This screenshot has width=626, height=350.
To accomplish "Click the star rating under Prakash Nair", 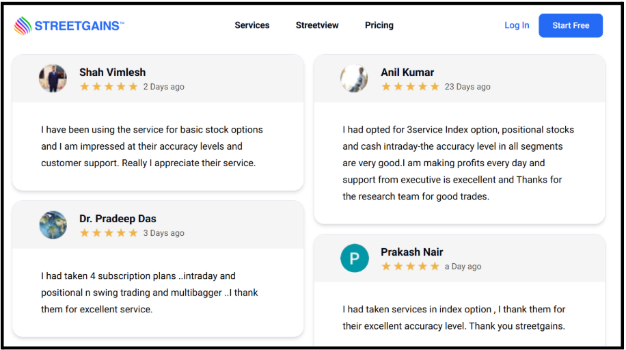I will [410, 267].
